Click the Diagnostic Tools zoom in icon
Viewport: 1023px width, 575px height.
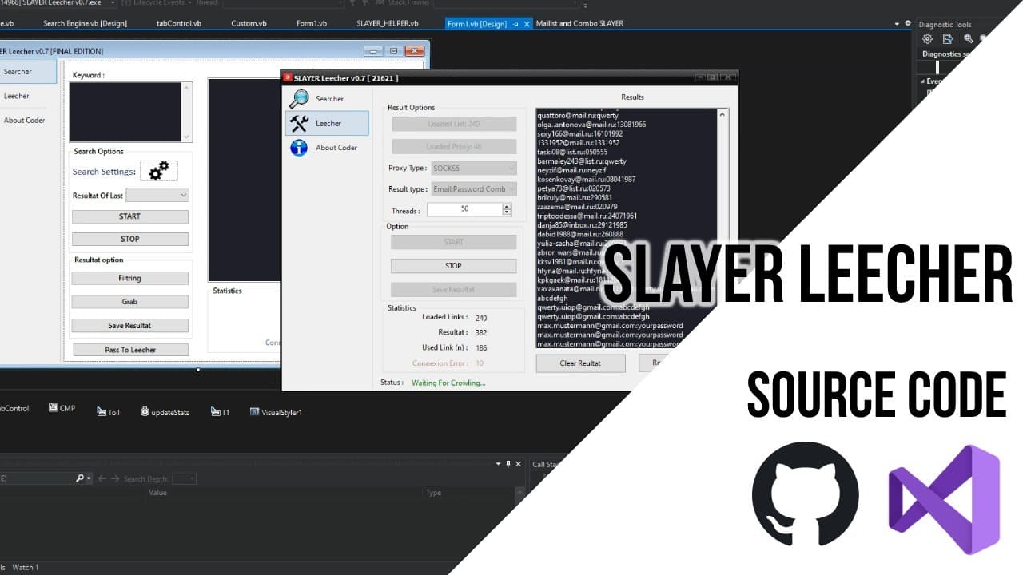pos(968,38)
